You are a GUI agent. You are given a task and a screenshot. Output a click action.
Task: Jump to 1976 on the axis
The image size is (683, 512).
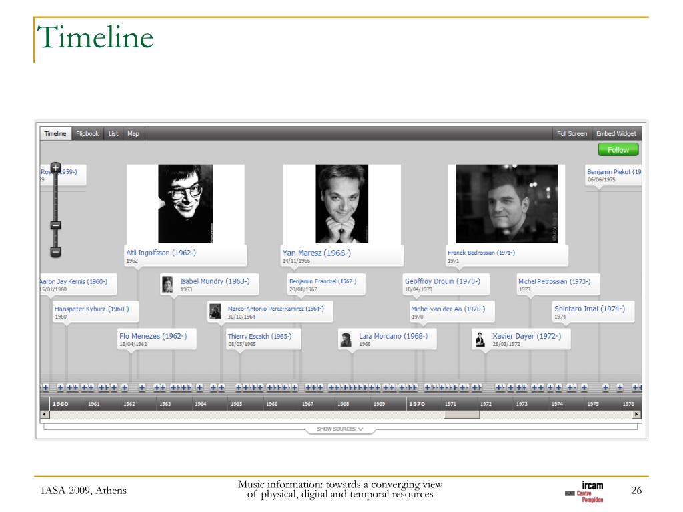[628, 404]
